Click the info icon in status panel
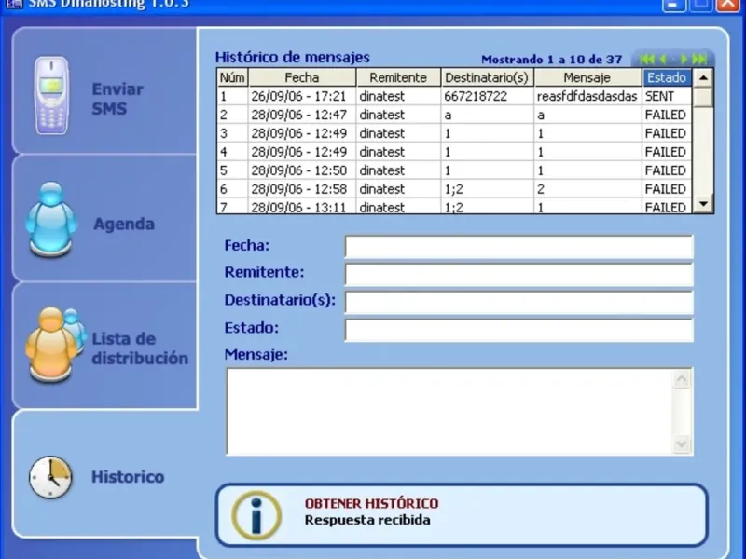This screenshot has height=559, width=746. [x=256, y=516]
